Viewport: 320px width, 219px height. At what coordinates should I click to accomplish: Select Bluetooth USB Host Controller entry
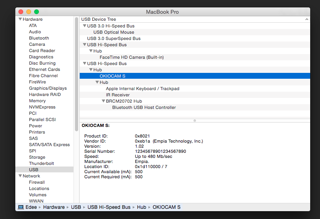pos(144,107)
